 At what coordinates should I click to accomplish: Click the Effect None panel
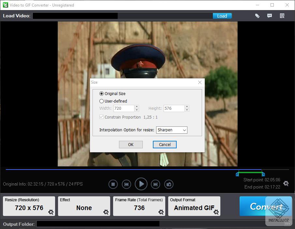[84, 206]
